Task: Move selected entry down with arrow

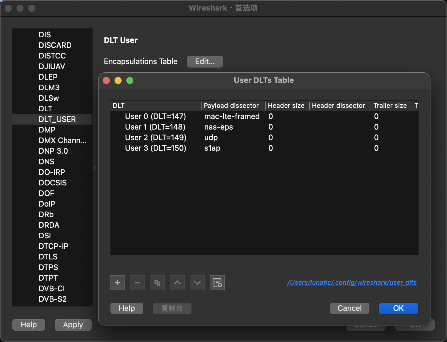Action: pyautogui.click(x=197, y=283)
